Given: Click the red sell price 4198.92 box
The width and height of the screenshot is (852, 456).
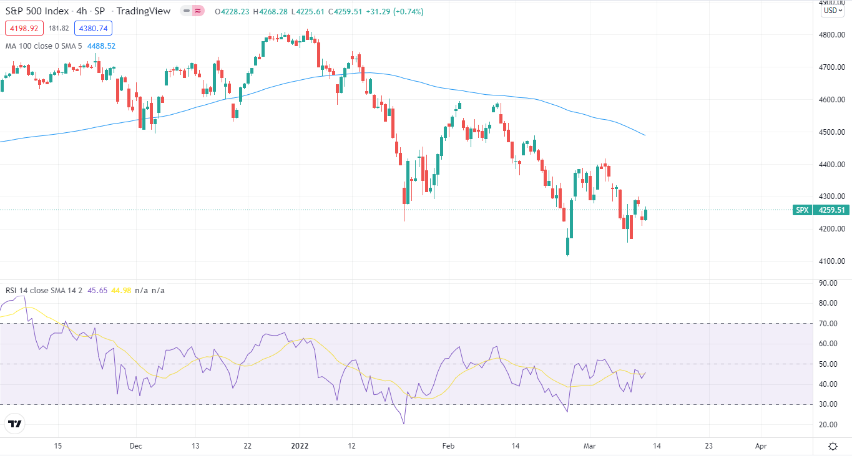Looking at the screenshot, I should [x=24, y=28].
